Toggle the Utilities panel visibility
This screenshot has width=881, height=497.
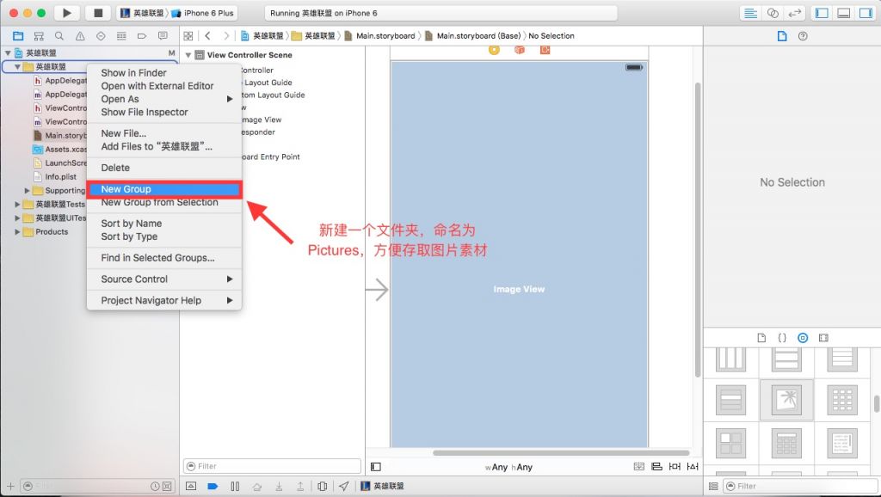[865, 13]
